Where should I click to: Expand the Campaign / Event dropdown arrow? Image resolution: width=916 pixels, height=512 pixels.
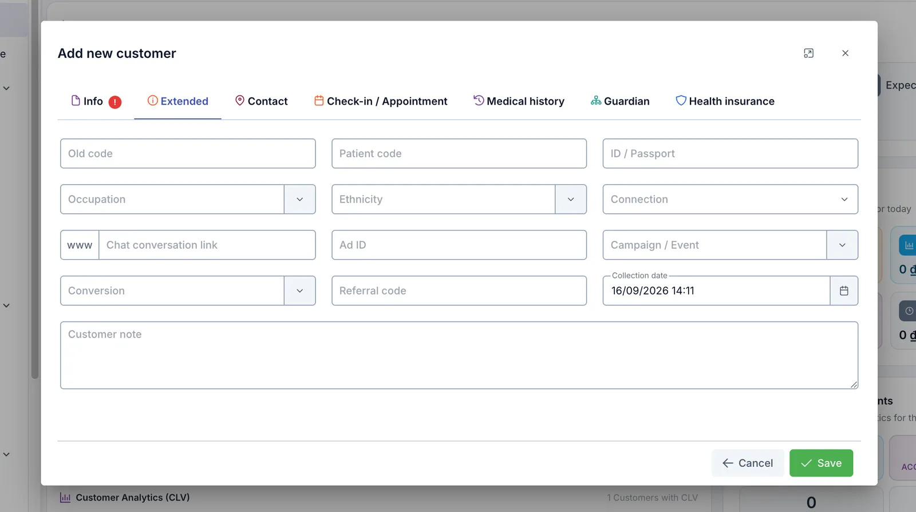coord(842,245)
